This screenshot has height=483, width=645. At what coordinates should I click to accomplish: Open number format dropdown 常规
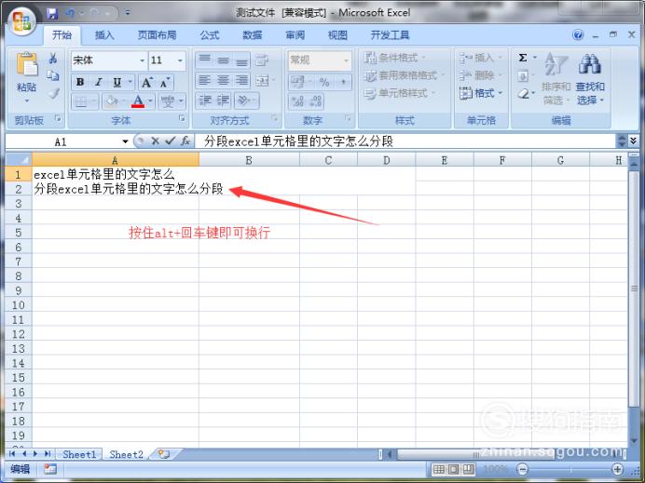tap(346, 60)
